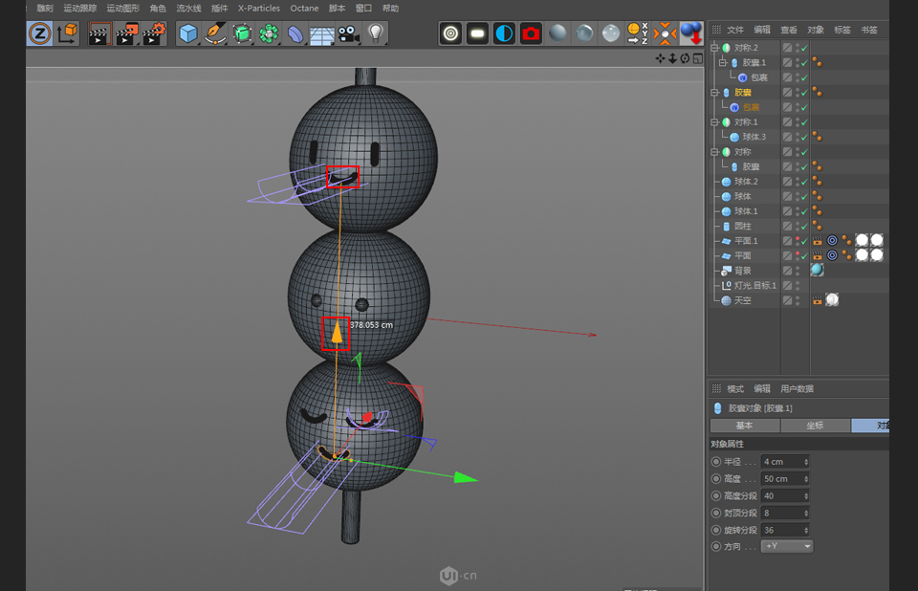Viewport: 918px width, 591px height.
Task: Switch to the 坐标 tab
Action: point(817,426)
